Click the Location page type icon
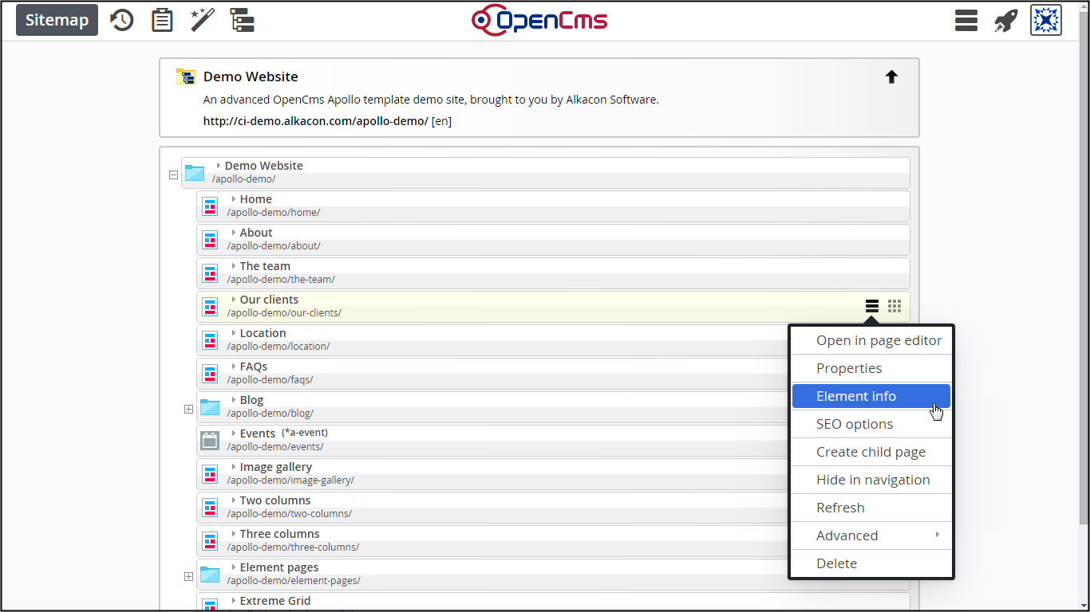Viewport: 1090px width, 612px height. coord(210,340)
